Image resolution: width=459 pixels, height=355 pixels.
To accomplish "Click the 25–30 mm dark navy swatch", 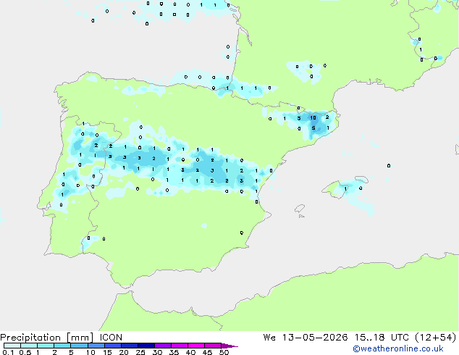I will pyautogui.click(x=146, y=346).
